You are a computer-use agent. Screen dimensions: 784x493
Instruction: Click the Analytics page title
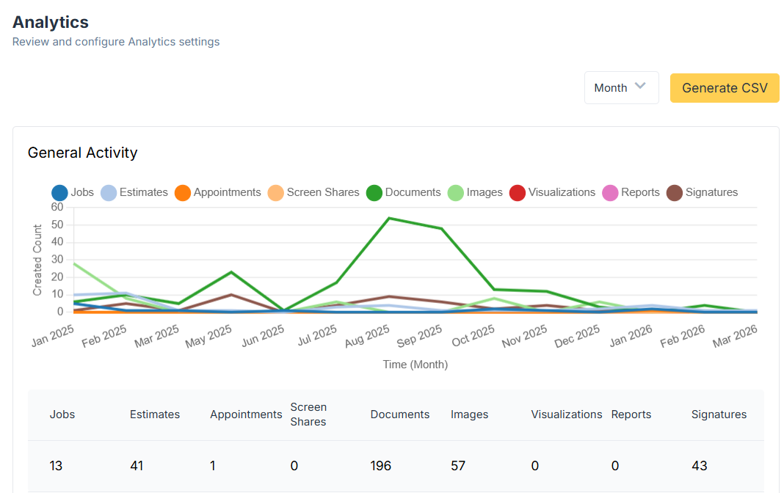point(51,23)
